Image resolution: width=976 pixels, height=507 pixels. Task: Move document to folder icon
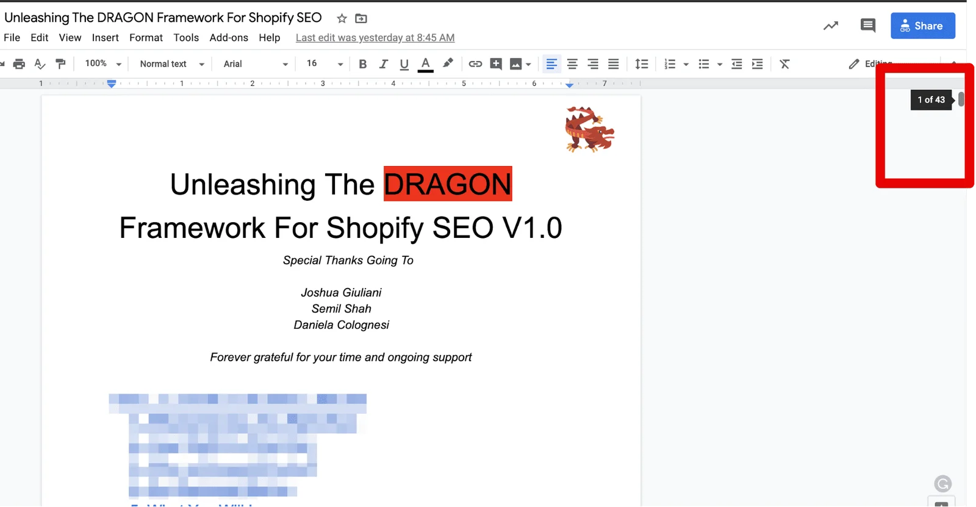coord(361,18)
